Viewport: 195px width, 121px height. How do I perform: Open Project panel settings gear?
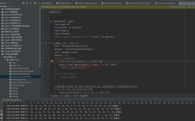pos(35,3)
